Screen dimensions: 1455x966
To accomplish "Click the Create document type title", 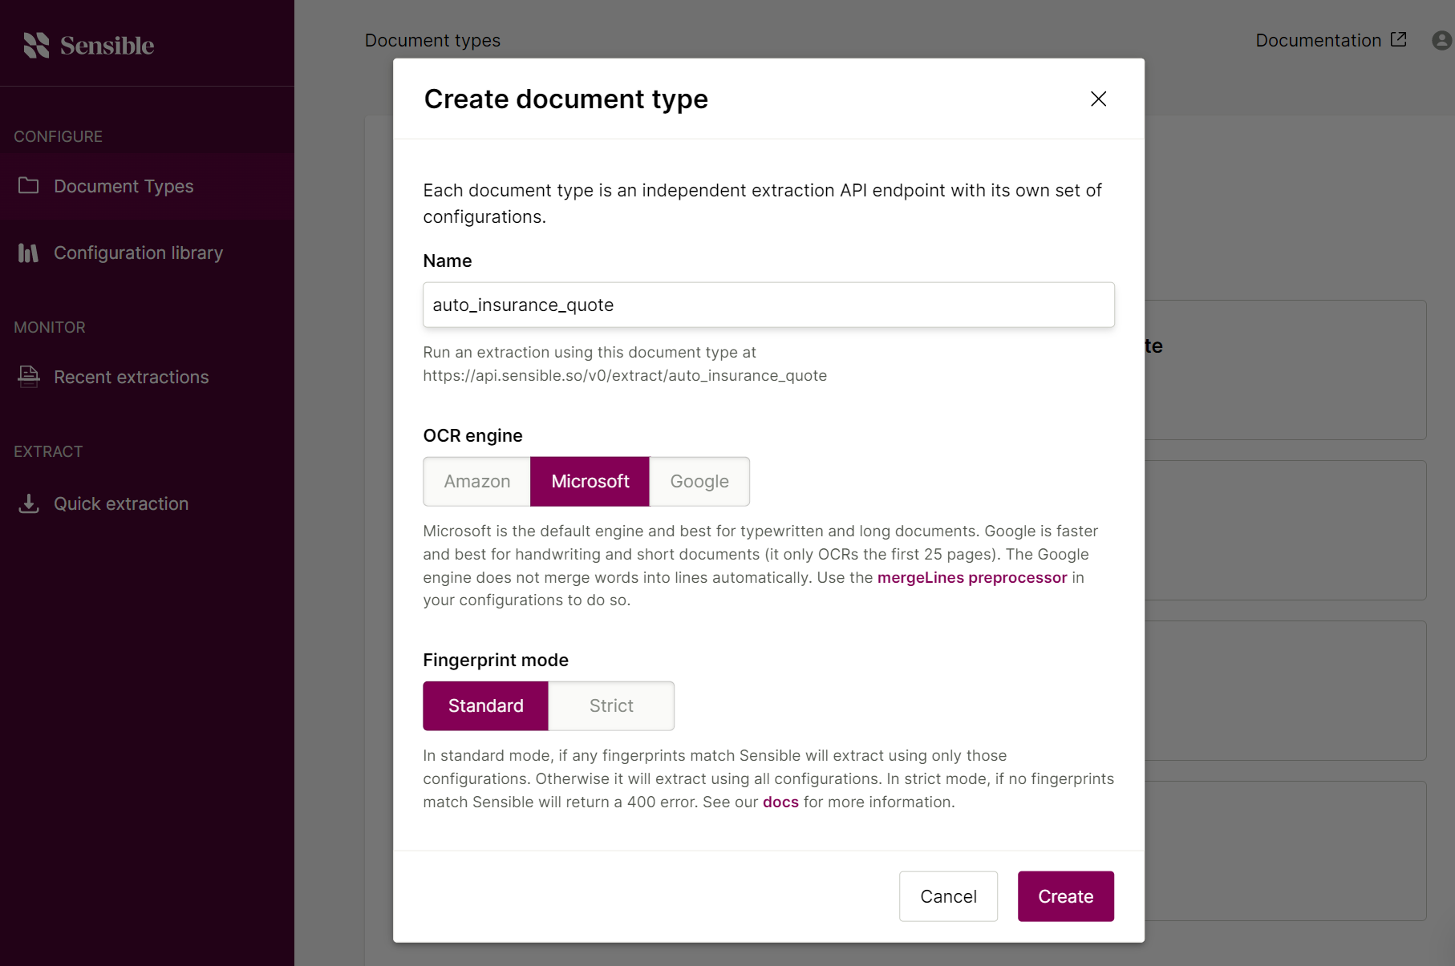I will 565,99.
